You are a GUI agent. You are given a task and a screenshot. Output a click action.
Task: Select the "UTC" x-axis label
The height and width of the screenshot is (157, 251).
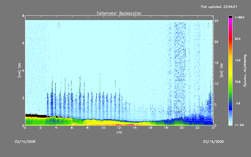(x=119, y=133)
